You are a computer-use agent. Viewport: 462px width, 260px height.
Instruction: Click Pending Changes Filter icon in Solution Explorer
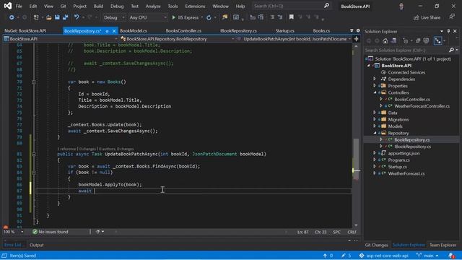(x=406, y=40)
